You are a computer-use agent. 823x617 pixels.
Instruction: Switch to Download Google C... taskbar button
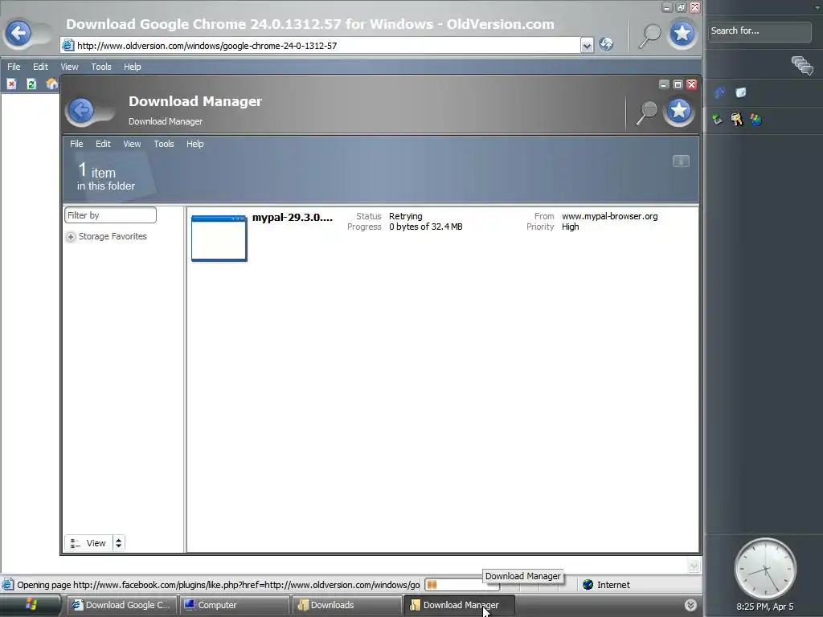(x=122, y=605)
